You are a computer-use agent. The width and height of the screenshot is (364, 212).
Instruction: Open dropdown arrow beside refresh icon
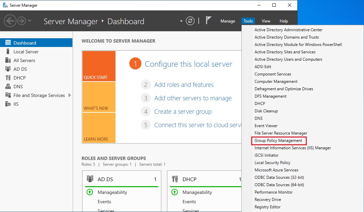point(181,21)
